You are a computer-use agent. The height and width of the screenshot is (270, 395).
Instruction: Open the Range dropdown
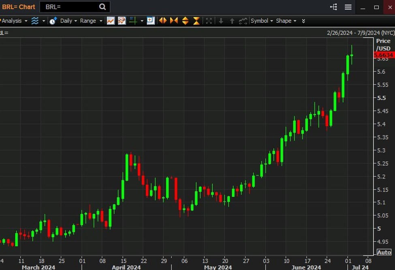(x=90, y=21)
